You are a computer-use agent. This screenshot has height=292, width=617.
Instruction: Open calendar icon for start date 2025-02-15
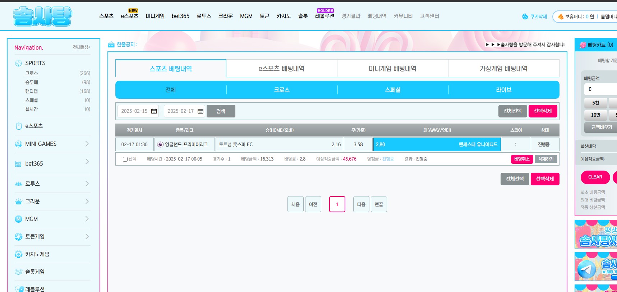pyautogui.click(x=154, y=111)
